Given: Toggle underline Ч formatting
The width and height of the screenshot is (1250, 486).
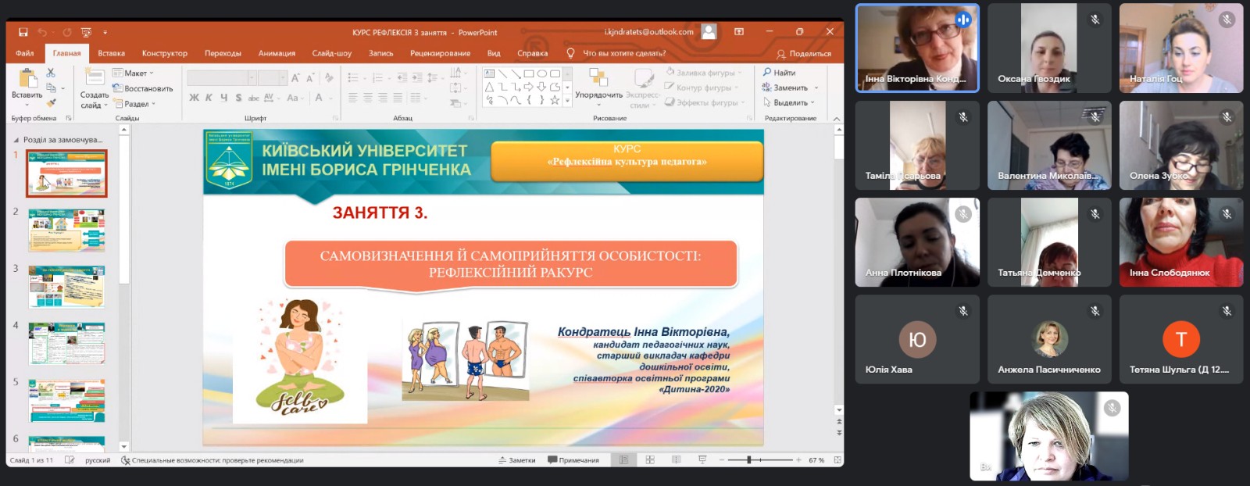Looking at the screenshot, I should (223, 98).
